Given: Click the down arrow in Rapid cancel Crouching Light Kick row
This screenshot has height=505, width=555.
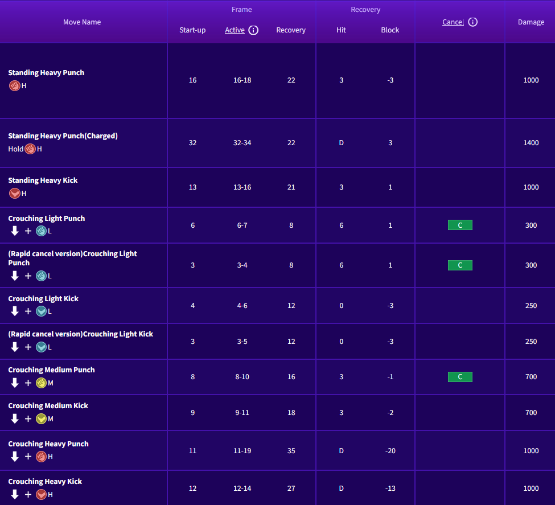Looking at the screenshot, I should (x=14, y=347).
